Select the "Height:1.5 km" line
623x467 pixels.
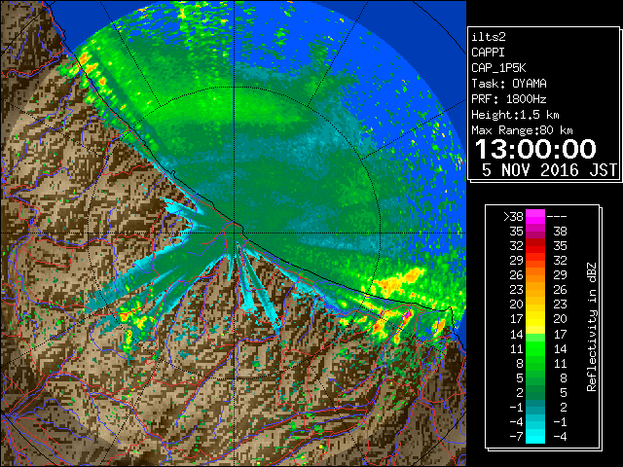click(515, 115)
